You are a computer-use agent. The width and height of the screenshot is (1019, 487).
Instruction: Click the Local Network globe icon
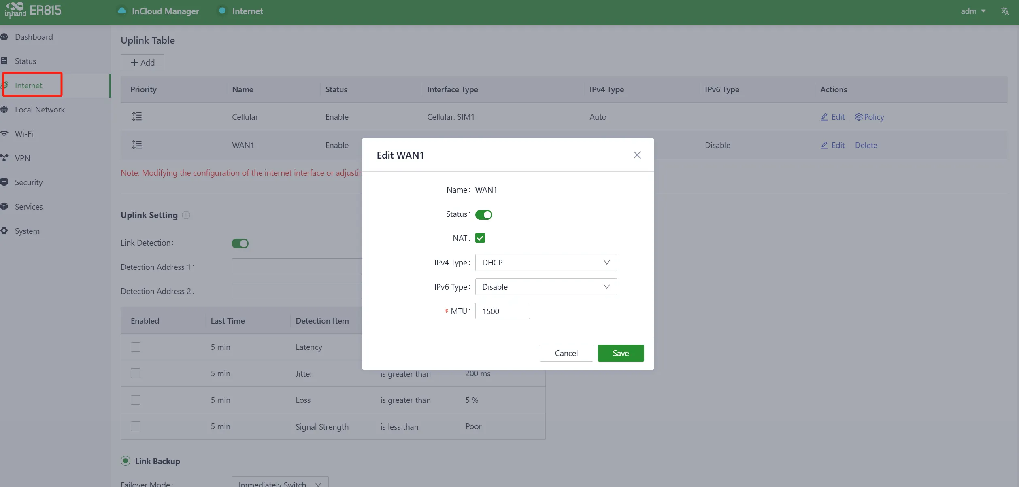[4, 110]
